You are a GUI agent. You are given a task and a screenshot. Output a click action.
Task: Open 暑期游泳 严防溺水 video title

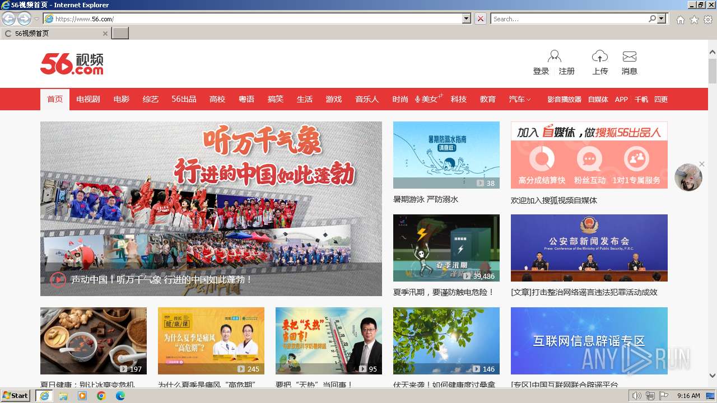[426, 199]
